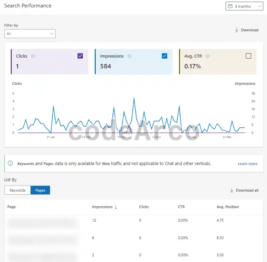Click the CTR column header
Viewport: 267px width, 262px height.
pyautogui.click(x=181, y=207)
